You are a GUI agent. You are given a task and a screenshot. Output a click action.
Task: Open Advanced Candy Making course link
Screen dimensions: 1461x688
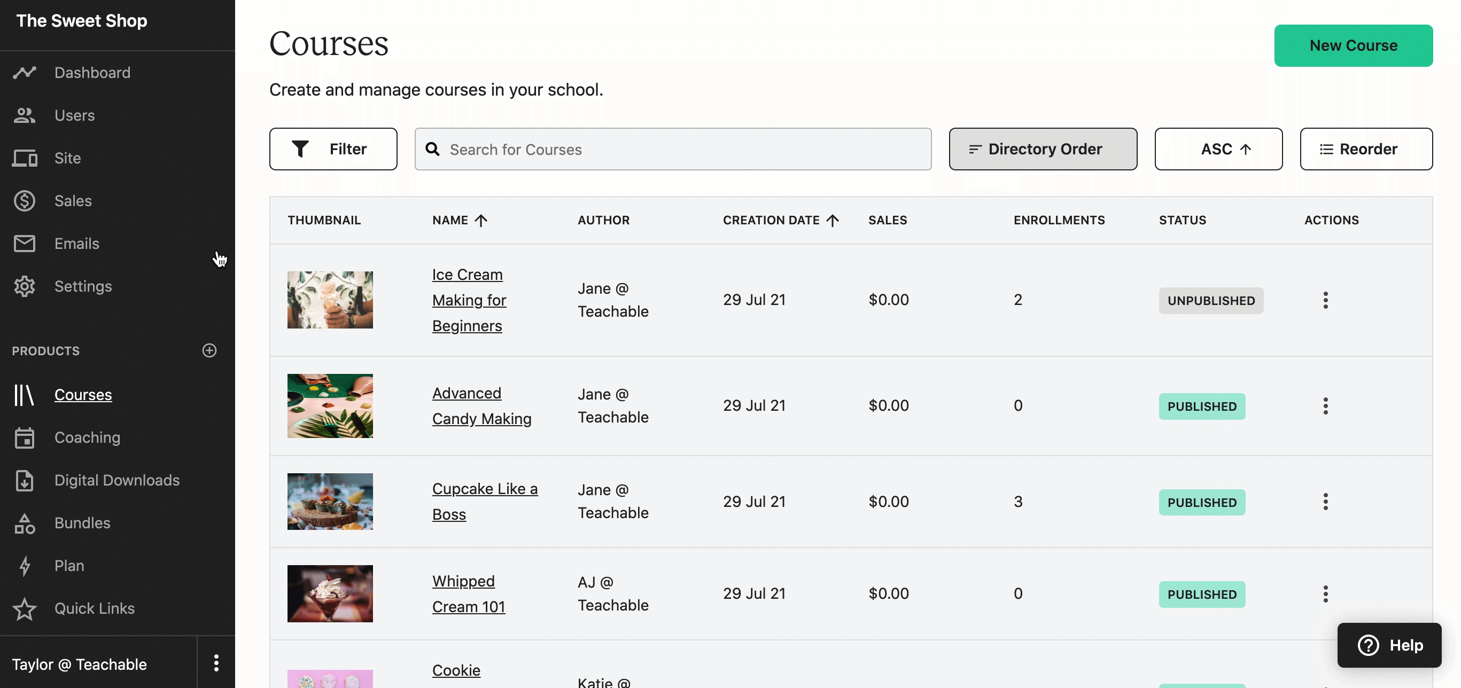tap(481, 406)
